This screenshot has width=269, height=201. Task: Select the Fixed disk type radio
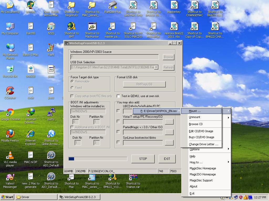click(x=72, y=88)
